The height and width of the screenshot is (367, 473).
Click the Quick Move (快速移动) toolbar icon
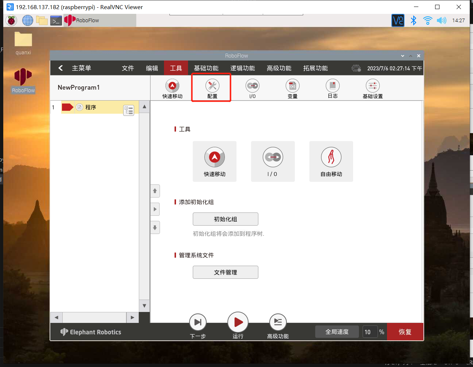172,86
